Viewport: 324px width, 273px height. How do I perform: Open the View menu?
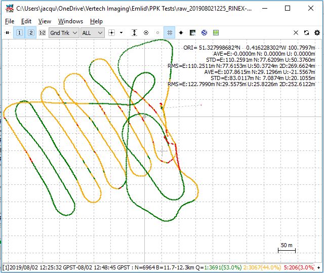[x=45, y=21]
